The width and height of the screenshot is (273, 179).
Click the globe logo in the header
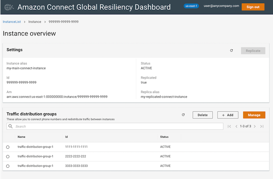pos(9,7)
